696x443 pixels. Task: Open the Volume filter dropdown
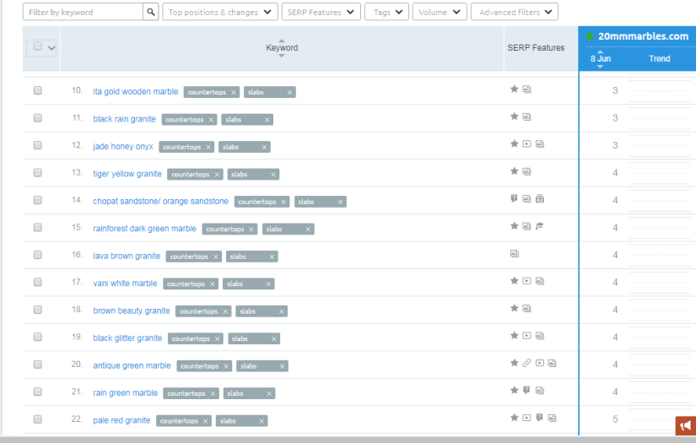point(440,12)
